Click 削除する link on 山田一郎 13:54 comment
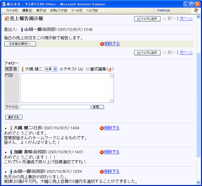 (x=112, y=171)
